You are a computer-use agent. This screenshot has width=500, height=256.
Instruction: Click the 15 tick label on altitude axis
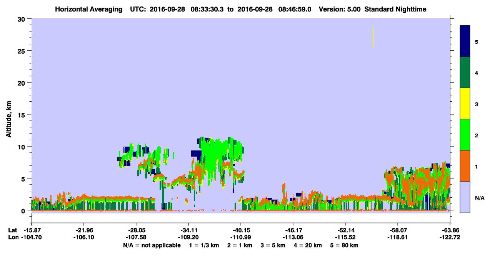tap(22, 114)
